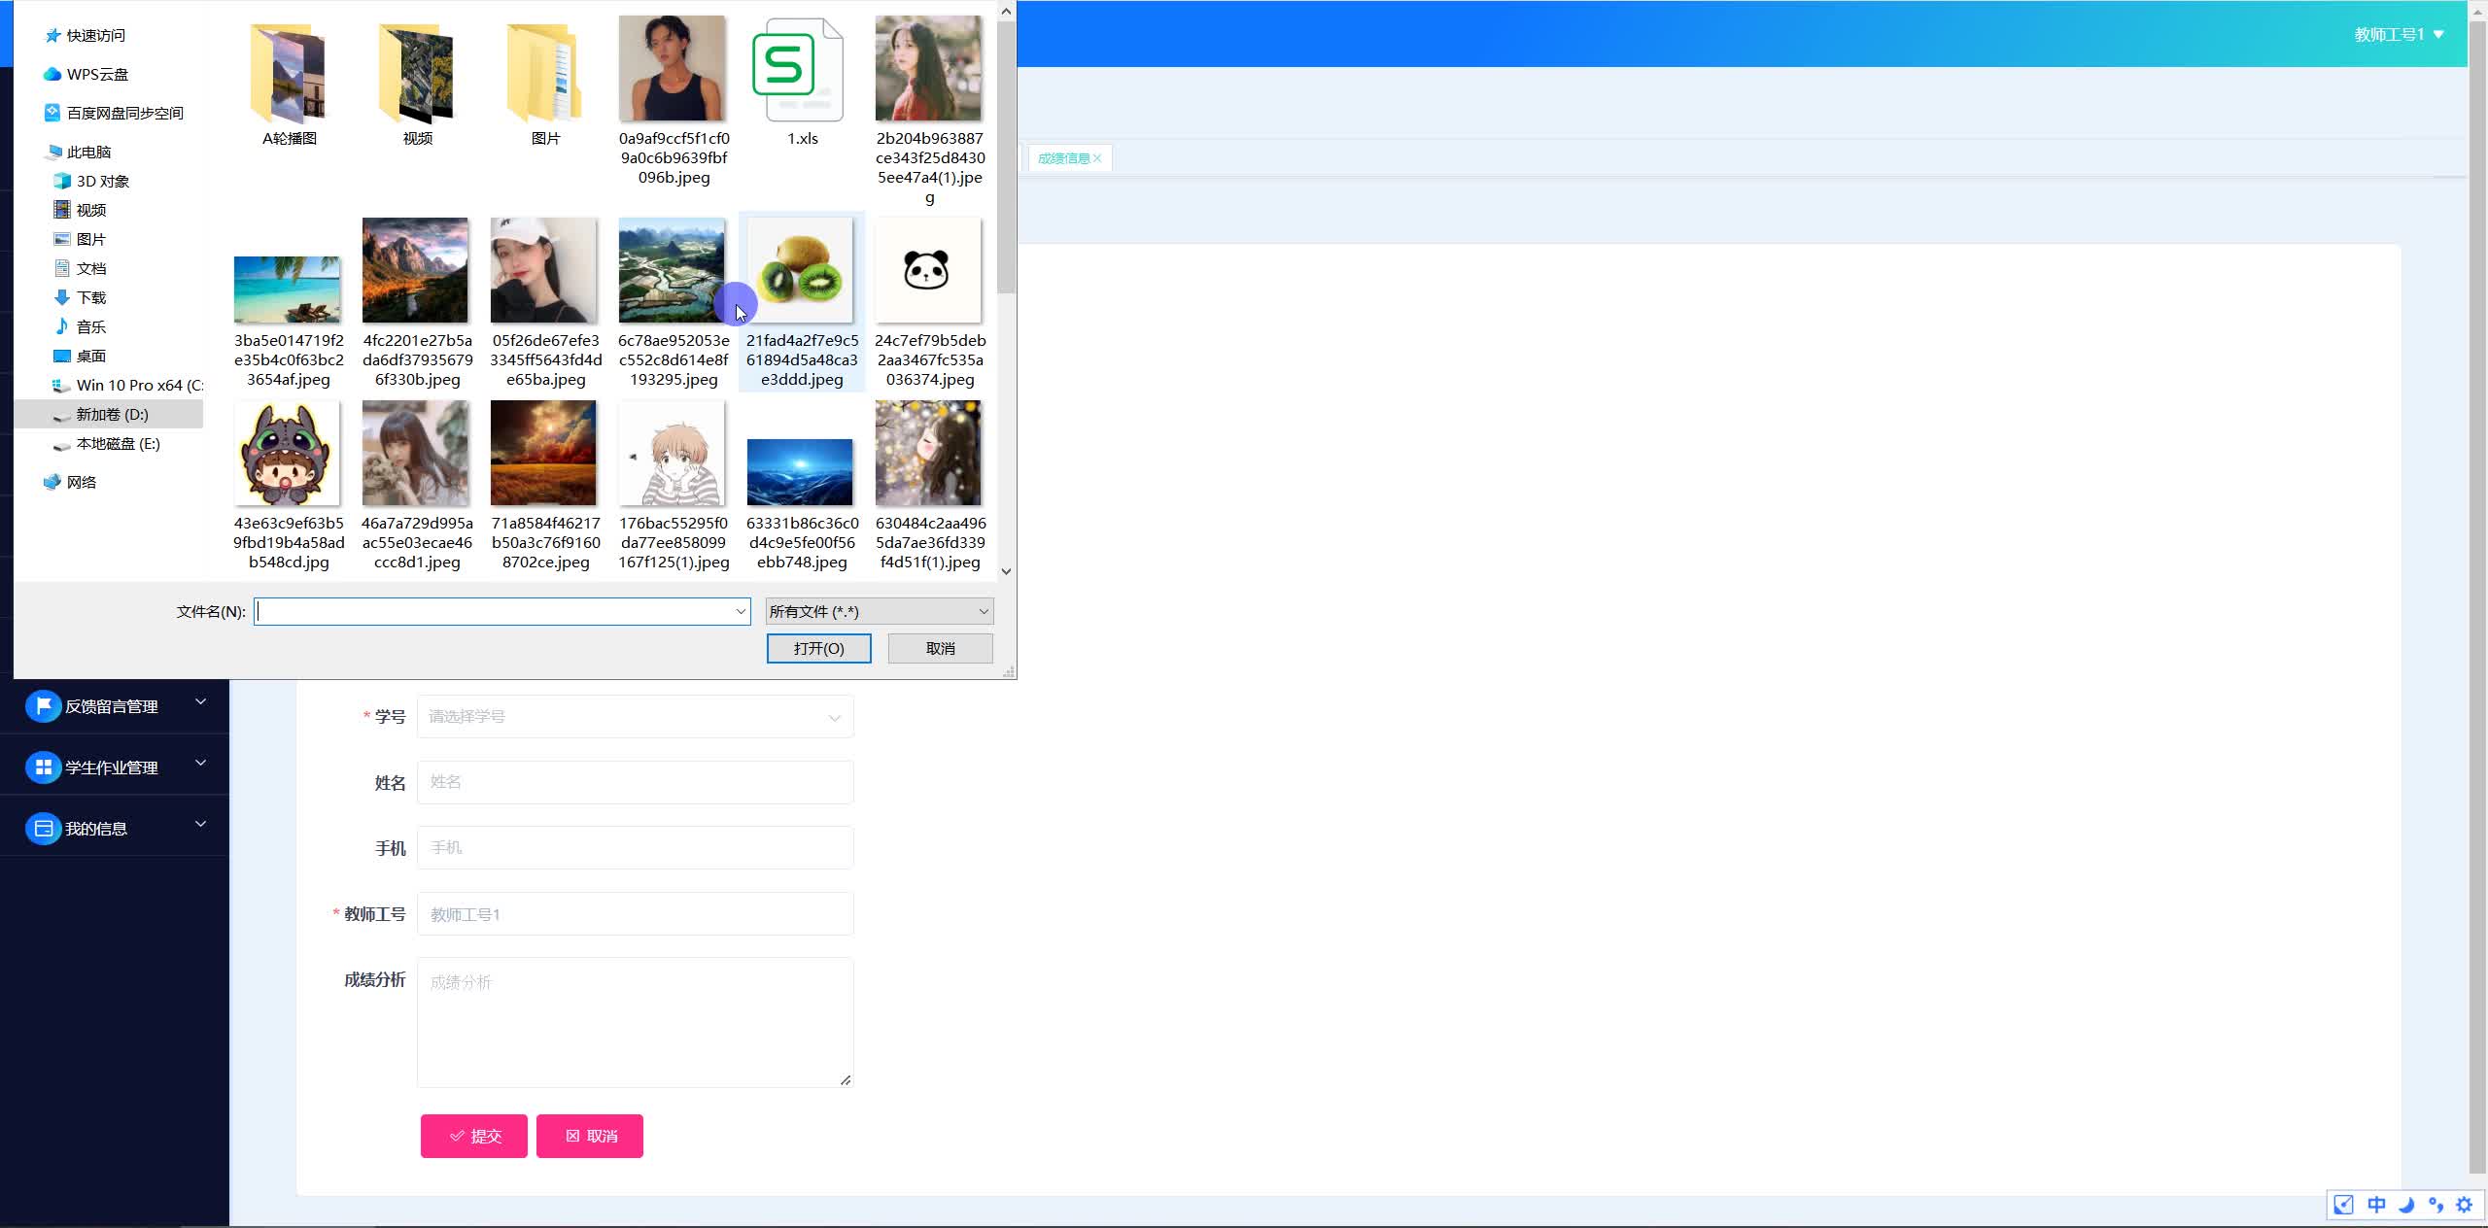
Task: Close the 成绩信息 tab
Action: pos(1097,158)
